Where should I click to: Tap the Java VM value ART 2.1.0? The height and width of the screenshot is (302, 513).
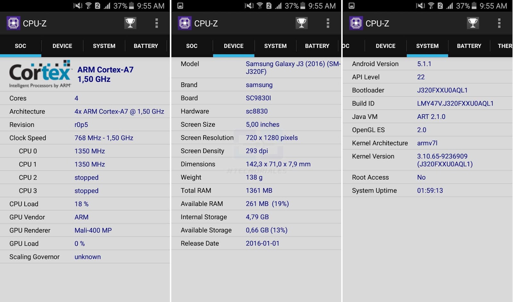click(431, 117)
